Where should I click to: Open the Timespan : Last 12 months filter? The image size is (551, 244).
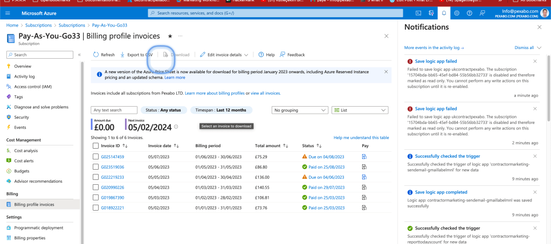point(221,110)
